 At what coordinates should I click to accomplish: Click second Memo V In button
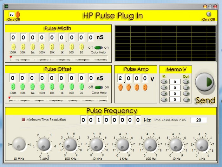164,87
